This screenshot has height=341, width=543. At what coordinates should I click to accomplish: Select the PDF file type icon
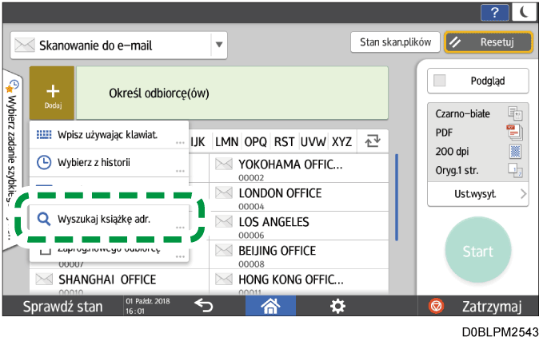pyautogui.click(x=514, y=130)
